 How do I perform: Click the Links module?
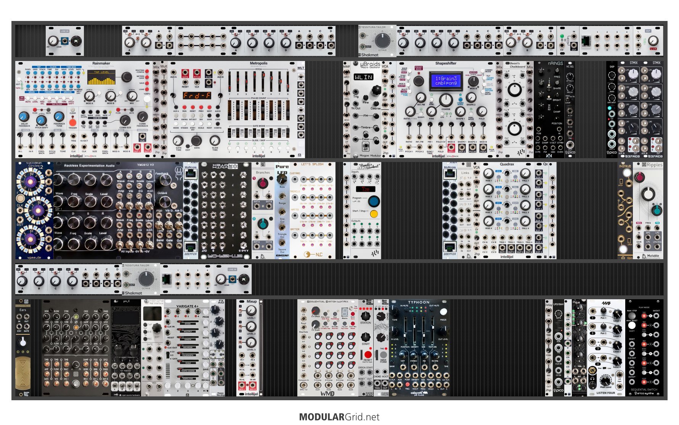[465, 210]
